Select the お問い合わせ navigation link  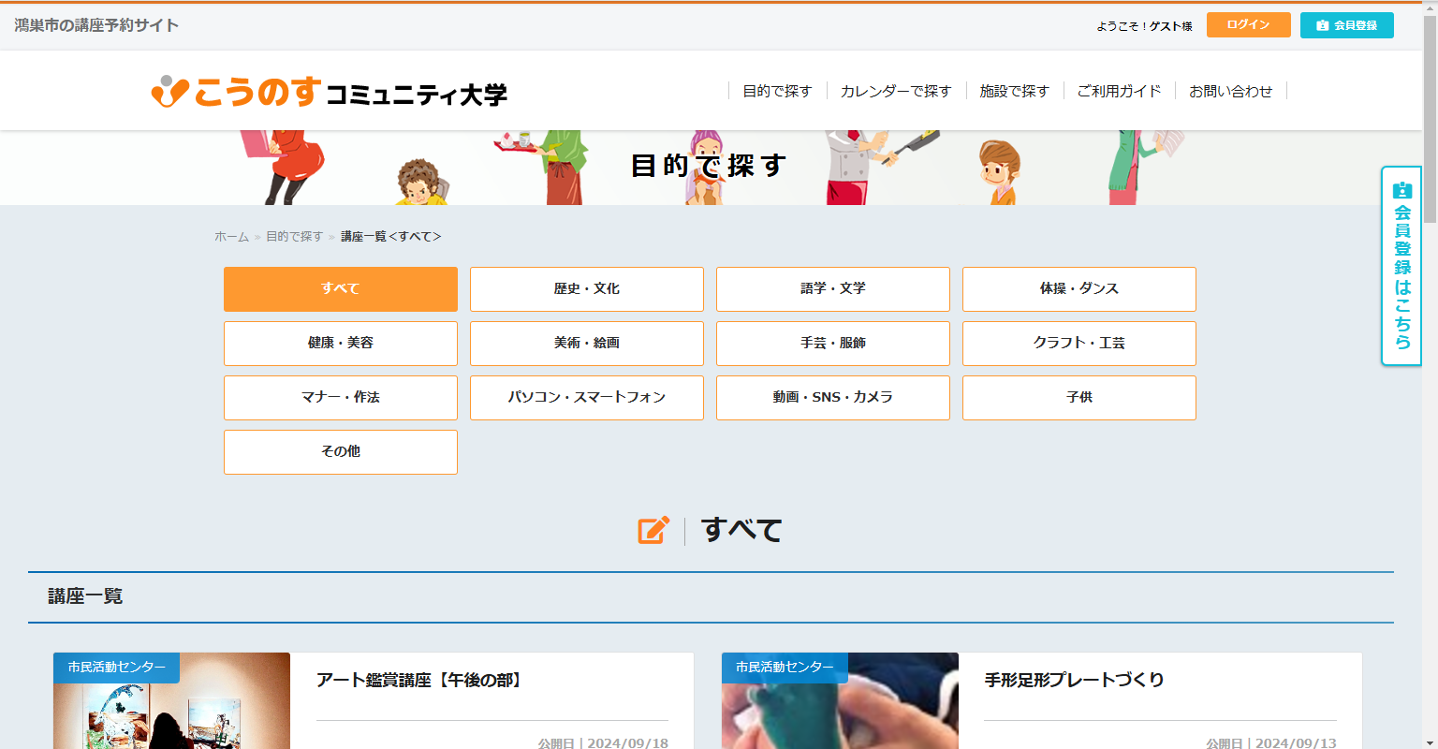click(x=1230, y=91)
